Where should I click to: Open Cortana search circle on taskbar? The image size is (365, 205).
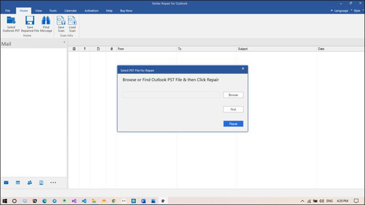pyautogui.click(x=14, y=201)
